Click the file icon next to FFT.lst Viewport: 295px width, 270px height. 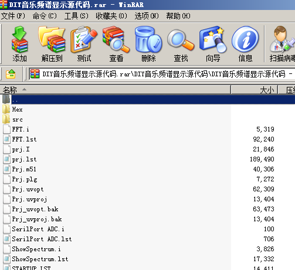tap(6, 139)
